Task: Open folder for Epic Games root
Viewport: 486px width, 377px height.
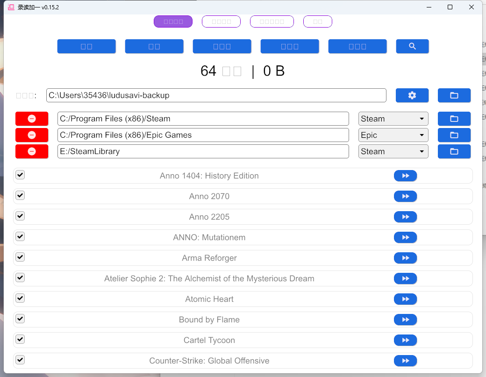Action: (x=454, y=135)
